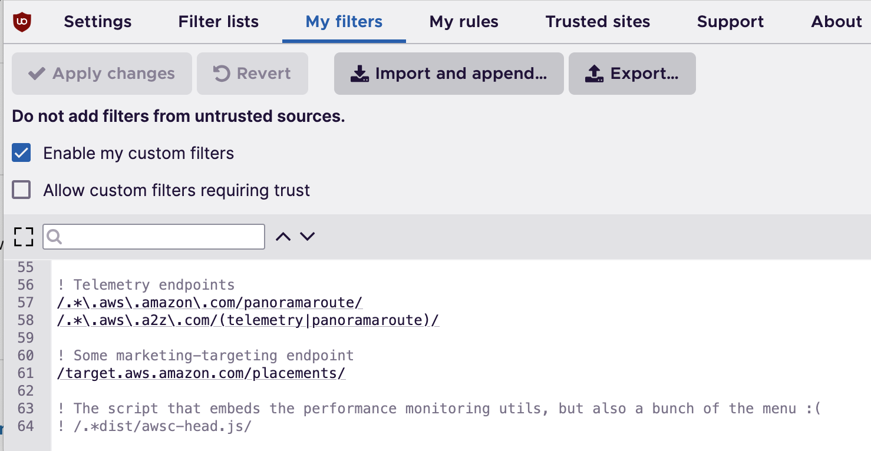Jump to previous search match arrow

point(283,237)
